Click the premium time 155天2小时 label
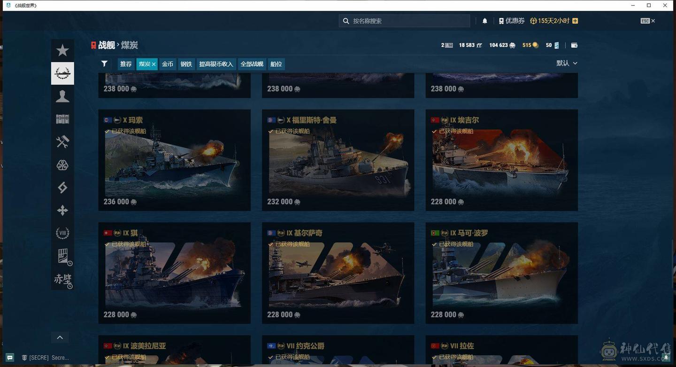The width and height of the screenshot is (676, 367). [x=550, y=21]
